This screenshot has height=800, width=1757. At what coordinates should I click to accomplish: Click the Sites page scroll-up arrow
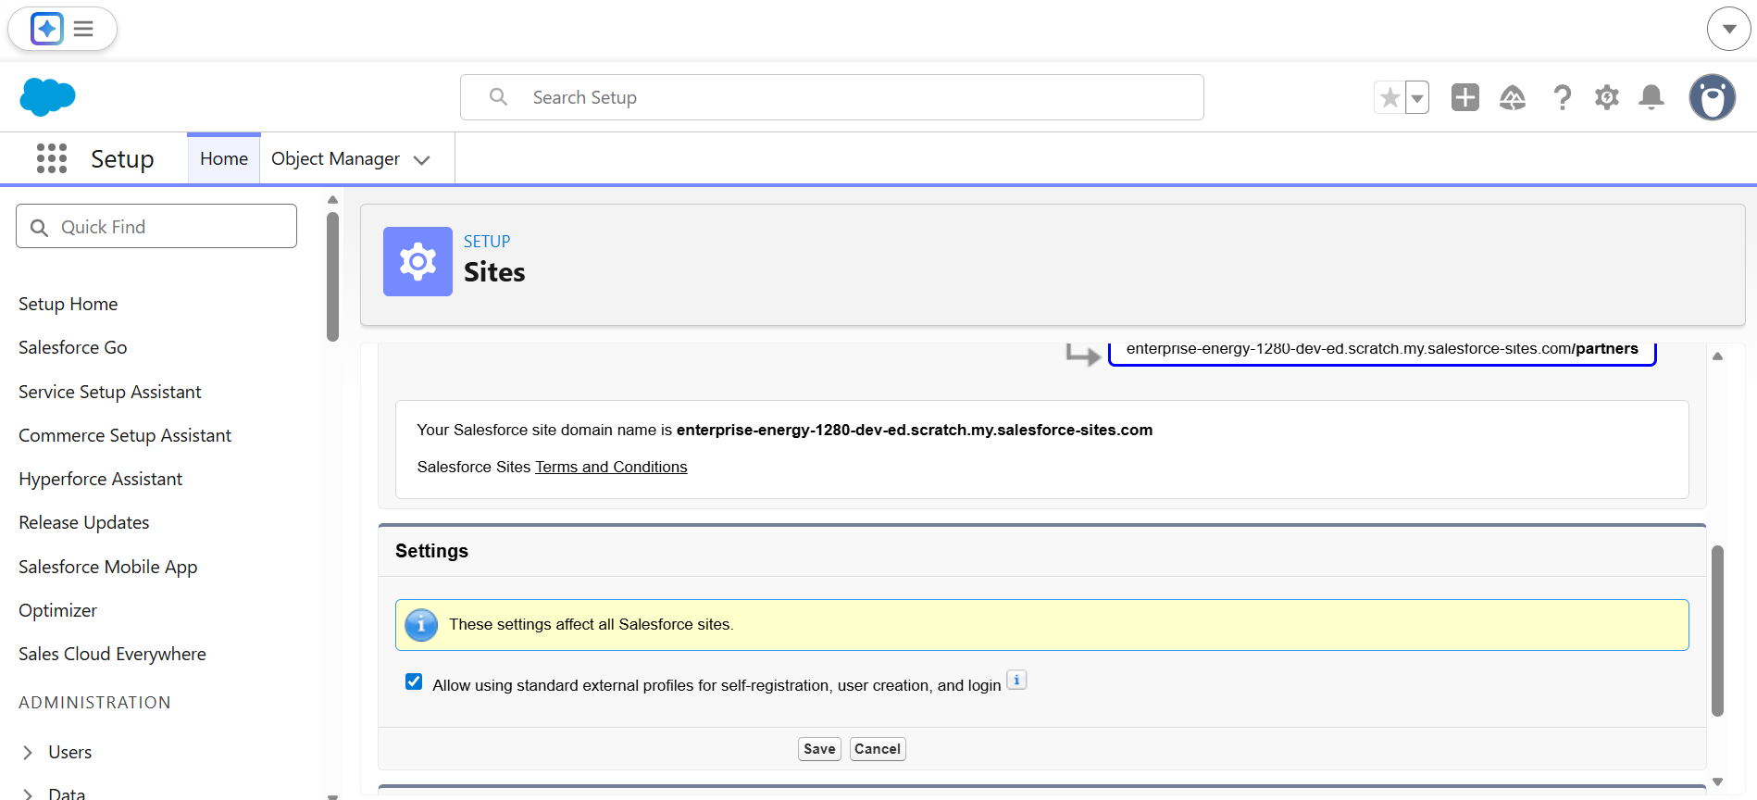point(1718,356)
